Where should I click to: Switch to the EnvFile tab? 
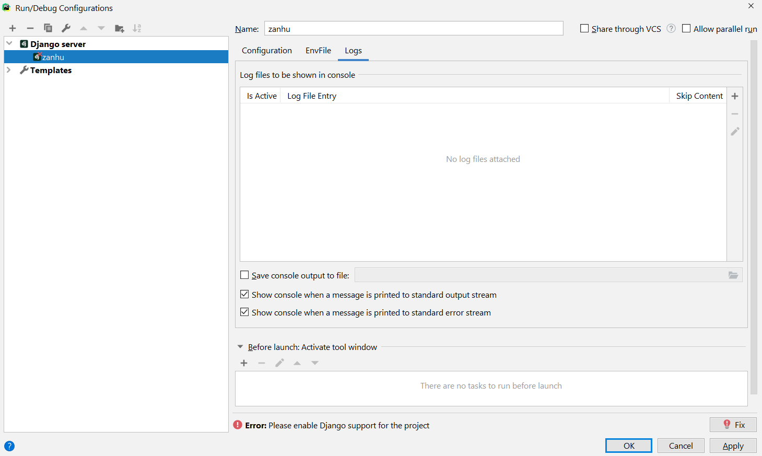(318, 51)
